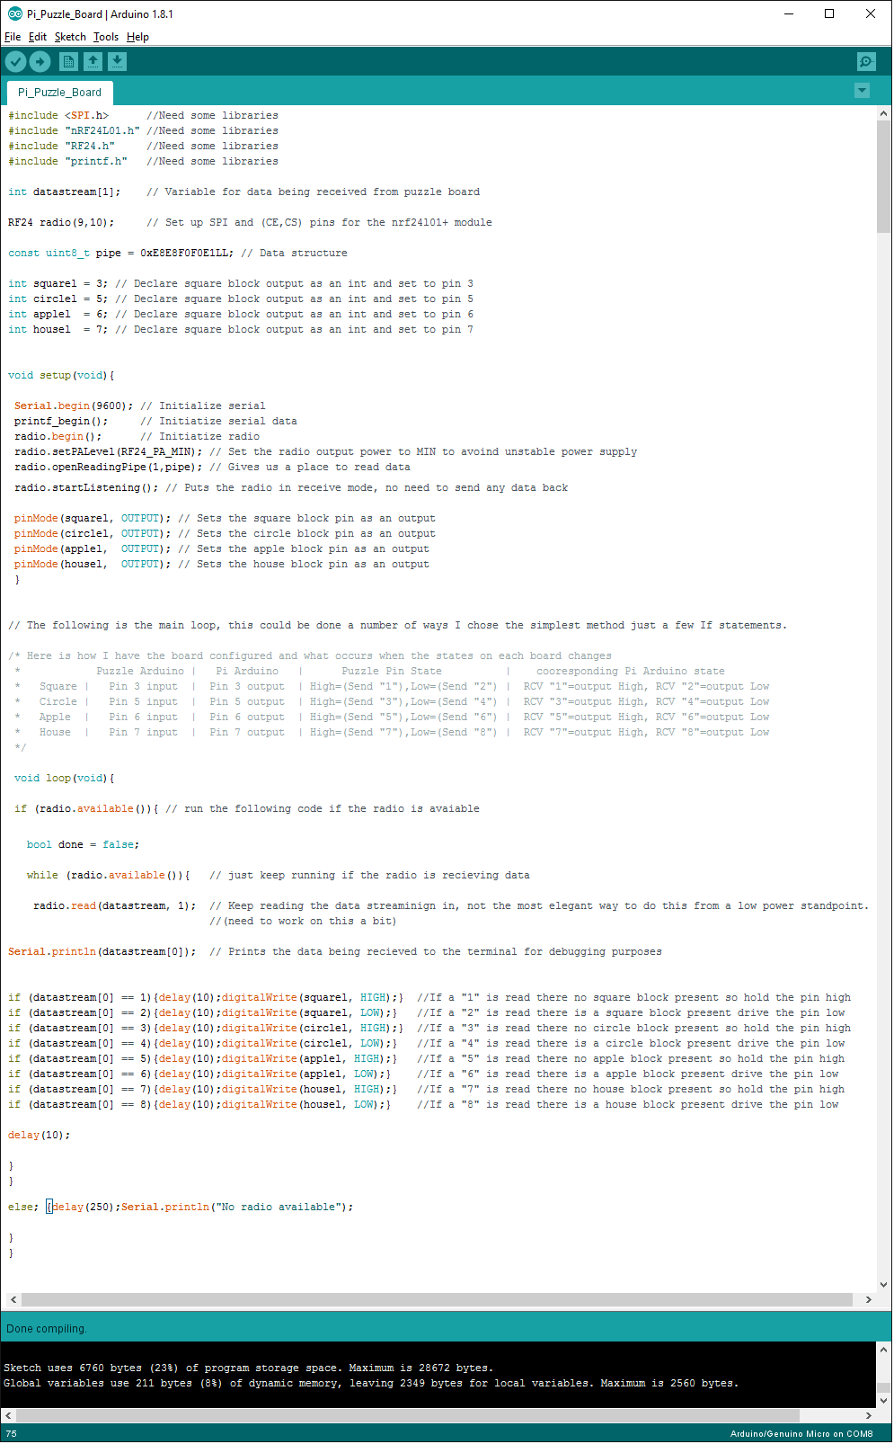The image size is (894, 1444).
Task: Select the Pi_Puzzle_Board tab
Action: [x=59, y=93]
